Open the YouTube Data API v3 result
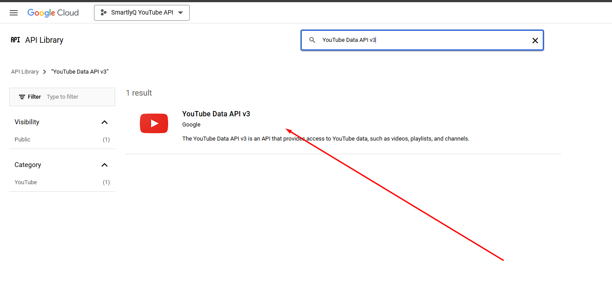Image resolution: width=612 pixels, height=297 pixels. pyautogui.click(x=216, y=114)
